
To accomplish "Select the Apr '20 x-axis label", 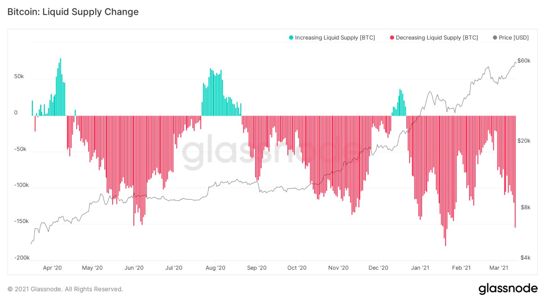I will 52,268.
